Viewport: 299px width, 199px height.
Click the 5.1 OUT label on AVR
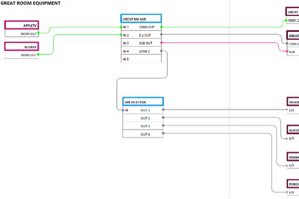pos(145,35)
